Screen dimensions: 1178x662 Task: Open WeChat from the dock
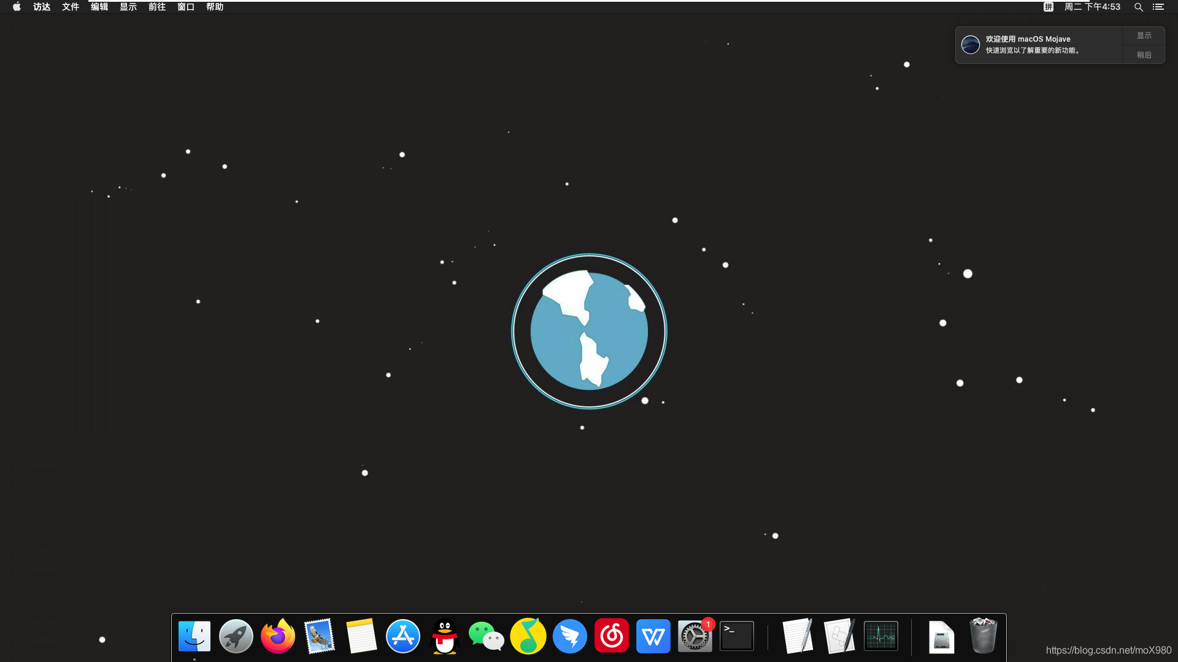click(x=487, y=636)
